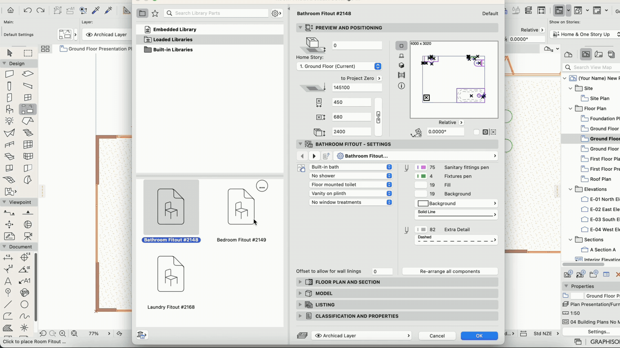The image size is (620, 348).
Task: Select the Wall tool in the Design toolbox
Action: (x=9, y=74)
